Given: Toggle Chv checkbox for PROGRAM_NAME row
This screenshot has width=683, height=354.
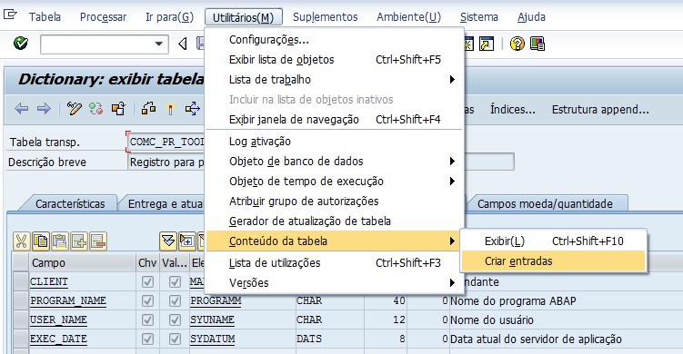Looking at the screenshot, I should pyautogui.click(x=147, y=301).
